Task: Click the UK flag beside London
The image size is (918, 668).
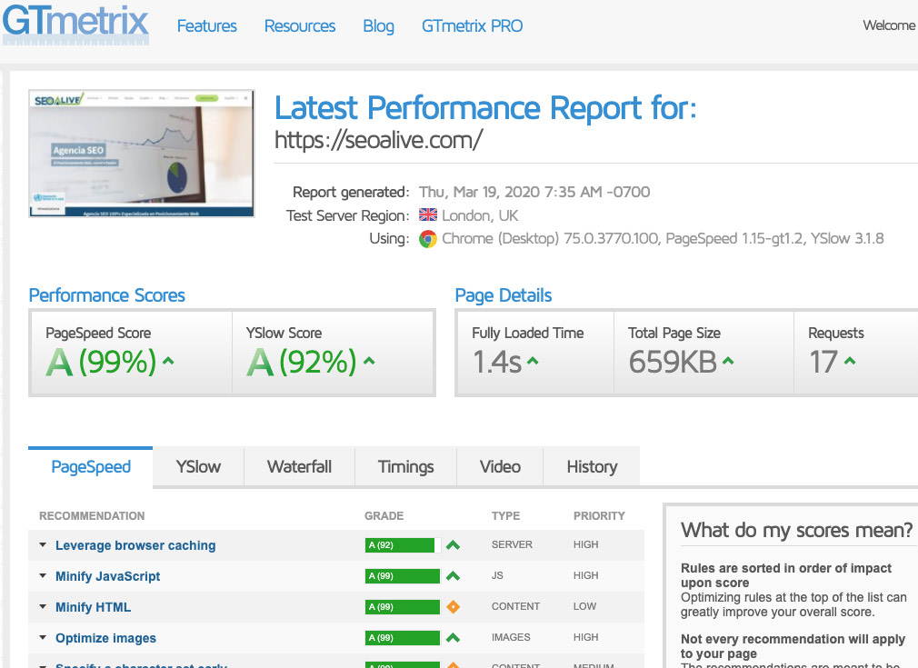Action: tap(426, 215)
